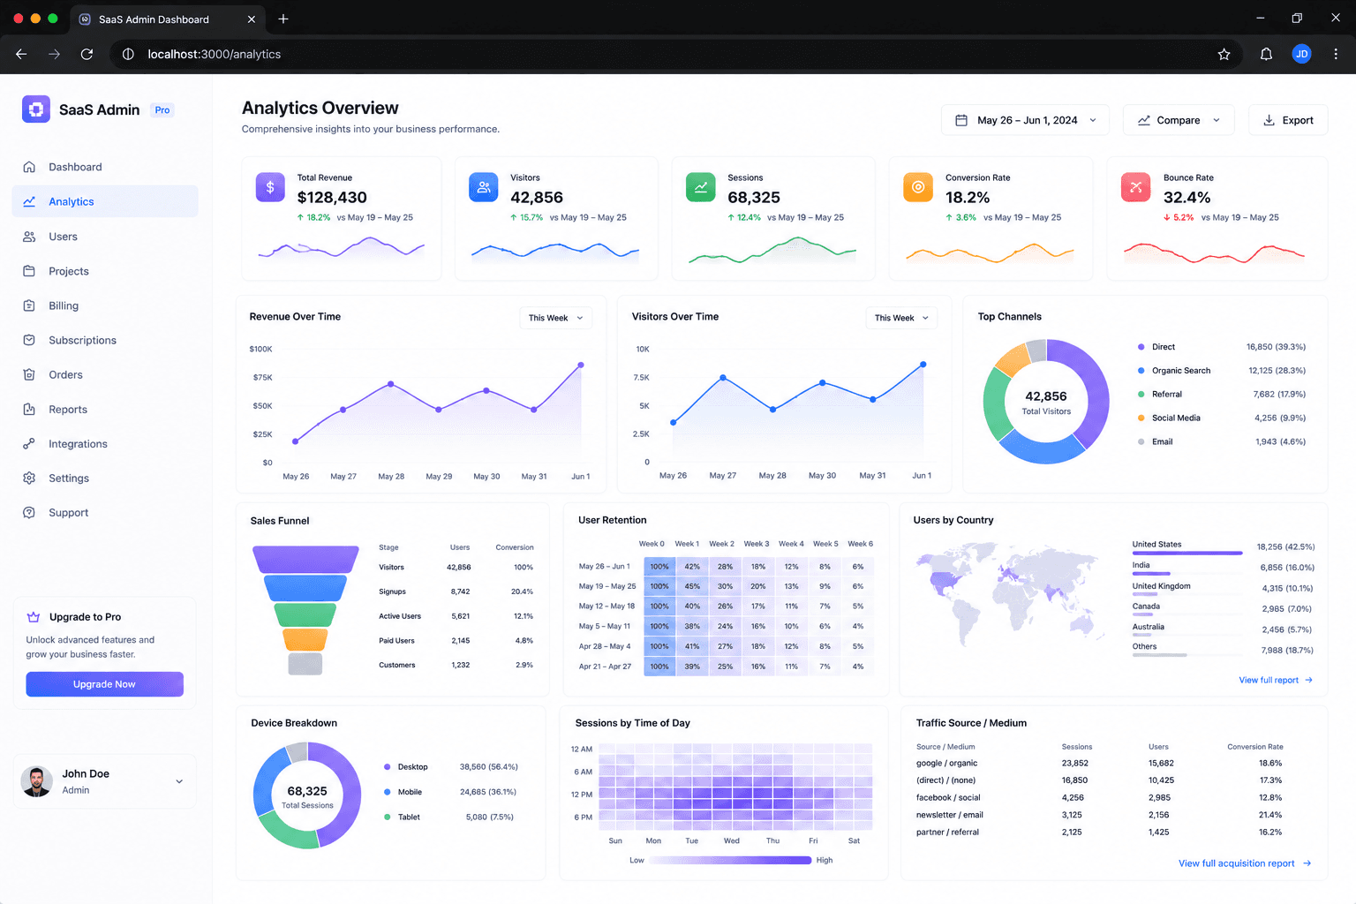Image resolution: width=1356 pixels, height=904 pixels.
Task: Bookmark this page with star icon
Action: click(x=1224, y=54)
